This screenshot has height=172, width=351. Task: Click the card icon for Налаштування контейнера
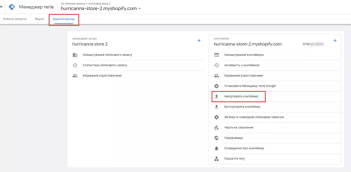point(216,55)
